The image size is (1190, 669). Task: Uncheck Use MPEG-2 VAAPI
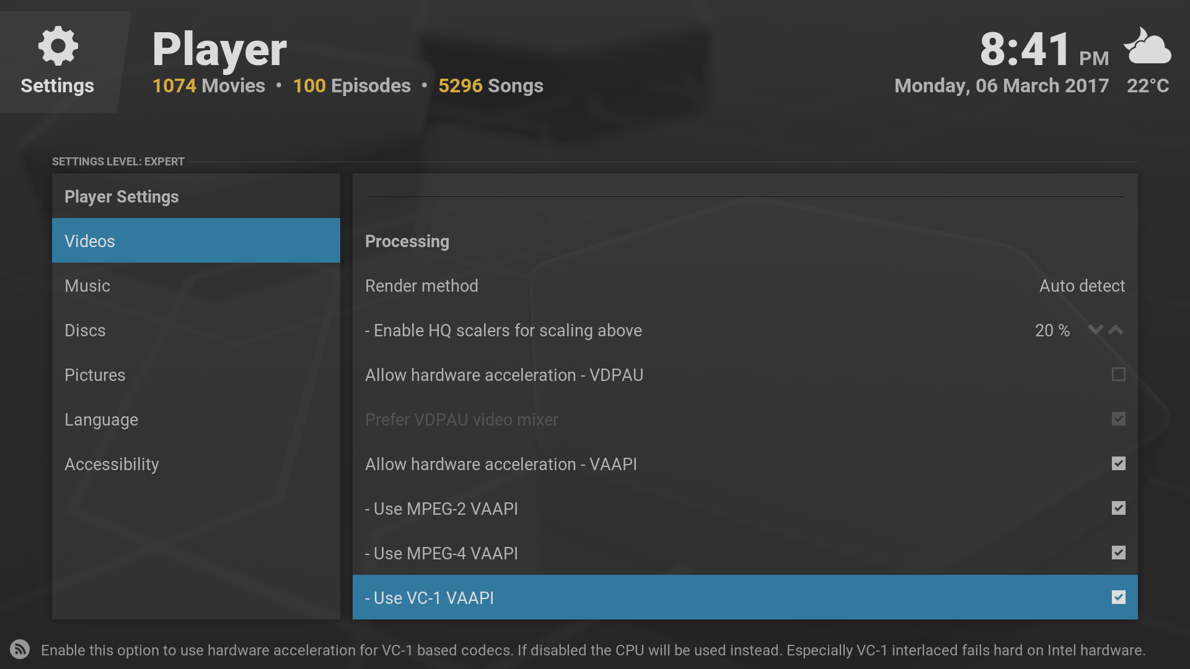pos(1118,509)
